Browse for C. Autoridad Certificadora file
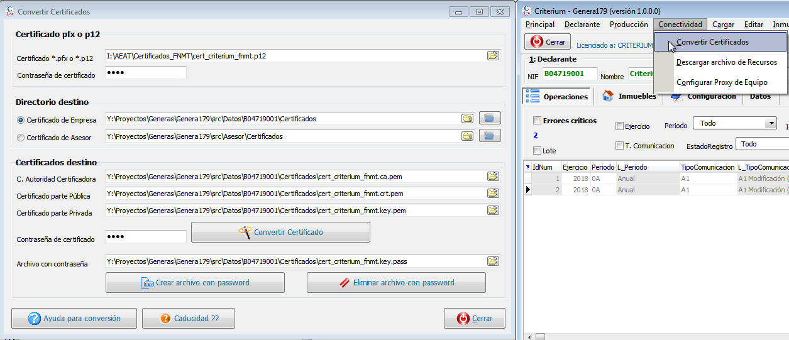 493,177
